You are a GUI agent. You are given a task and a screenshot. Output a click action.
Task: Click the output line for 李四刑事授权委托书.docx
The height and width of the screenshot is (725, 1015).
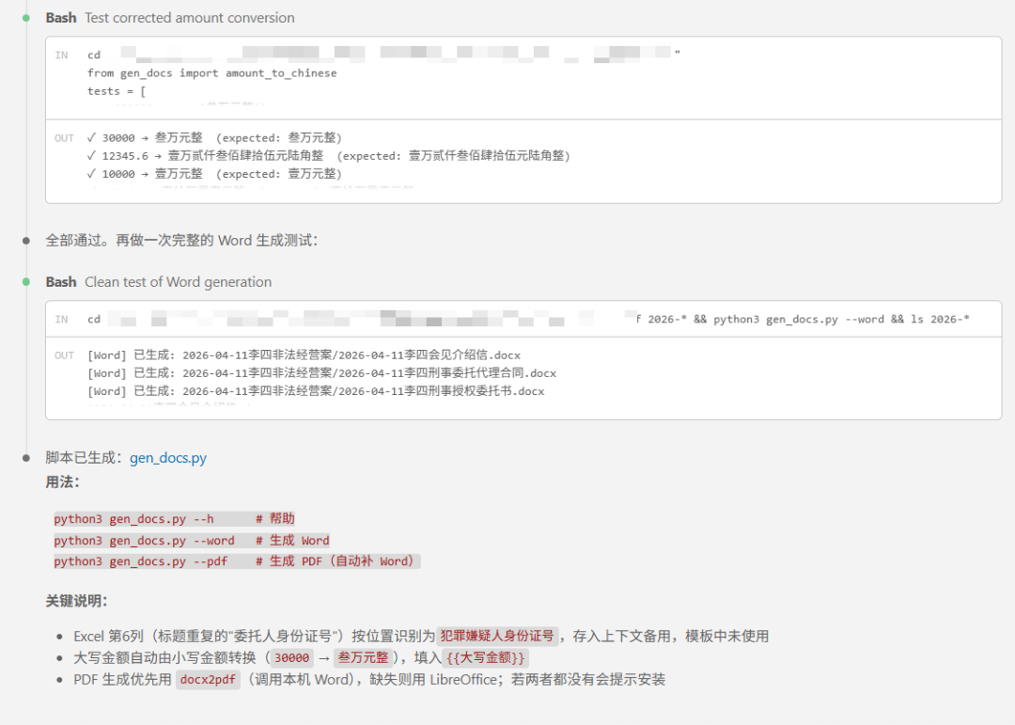coord(316,392)
